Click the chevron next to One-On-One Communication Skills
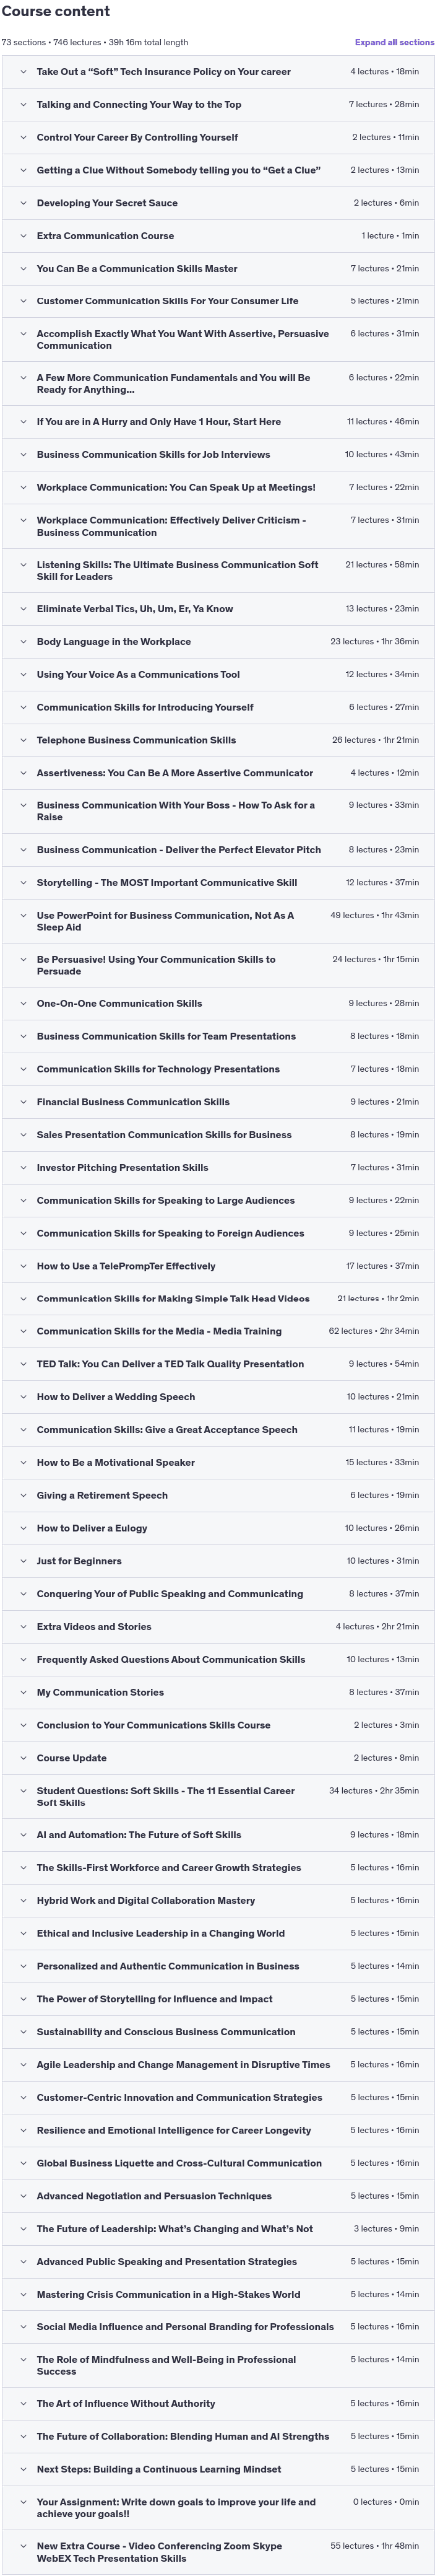The height and width of the screenshot is (2576, 435). [23, 1004]
